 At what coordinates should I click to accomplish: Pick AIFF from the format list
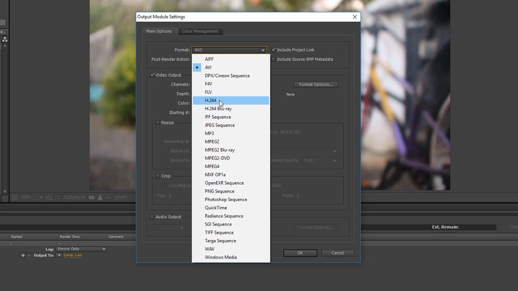pos(231,59)
